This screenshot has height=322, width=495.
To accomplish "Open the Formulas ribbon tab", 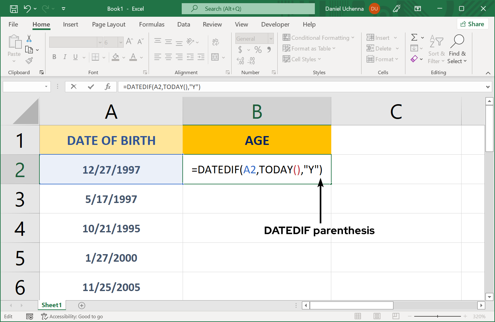I will [151, 24].
